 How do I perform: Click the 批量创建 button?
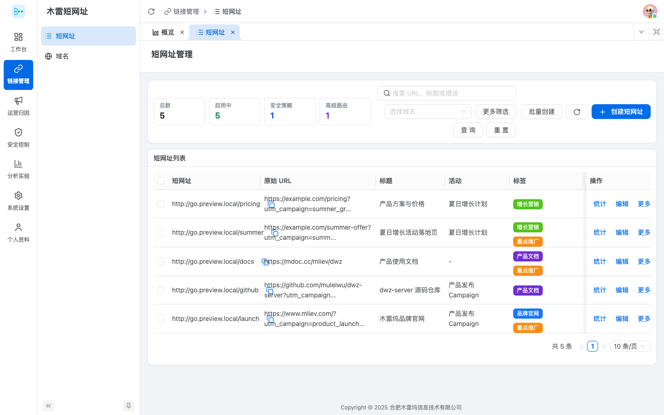click(542, 112)
